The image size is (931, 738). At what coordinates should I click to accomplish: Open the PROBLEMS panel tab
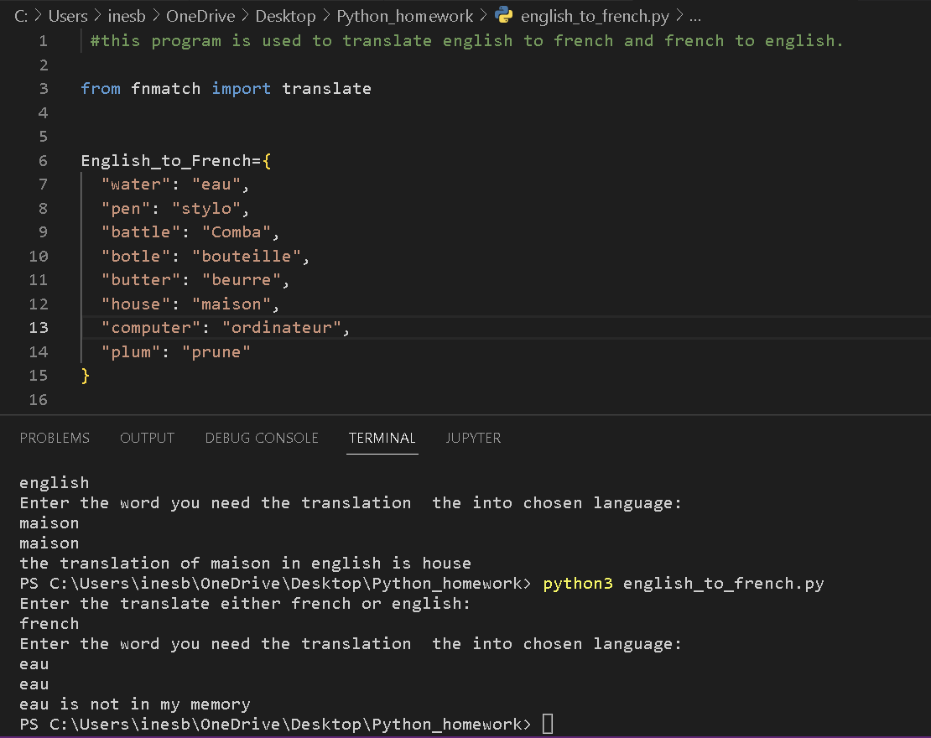[x=55, y=438]
